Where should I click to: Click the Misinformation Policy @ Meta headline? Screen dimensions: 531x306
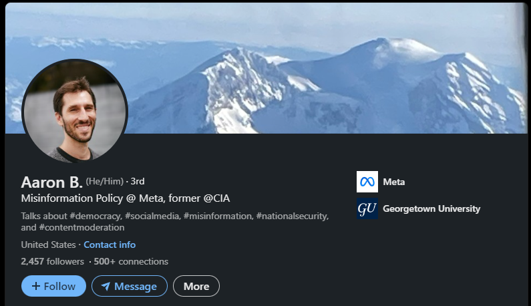pos(126,198)
